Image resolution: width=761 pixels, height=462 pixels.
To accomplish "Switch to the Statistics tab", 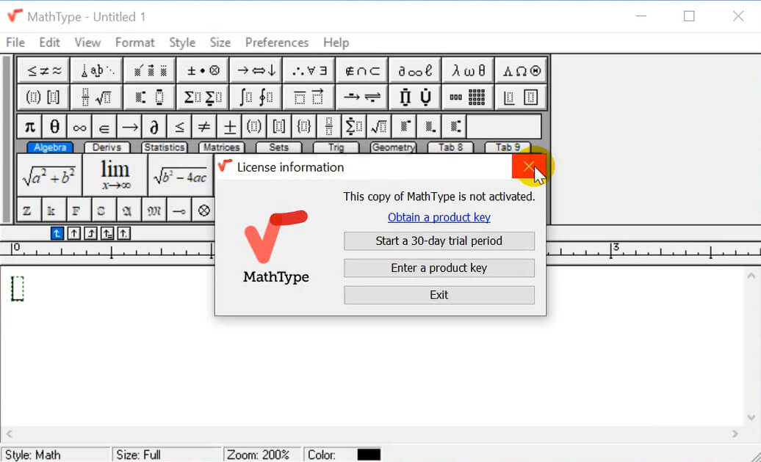I will (165, 147).
